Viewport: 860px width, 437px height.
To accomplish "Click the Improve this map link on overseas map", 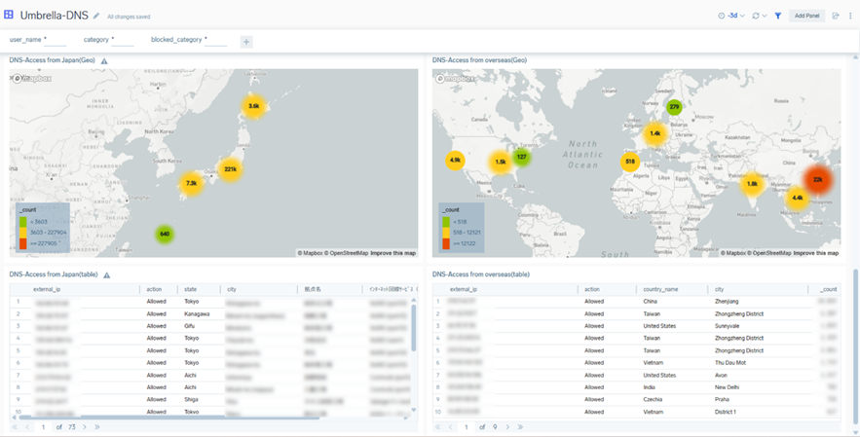I will click(x=815, y=253).
